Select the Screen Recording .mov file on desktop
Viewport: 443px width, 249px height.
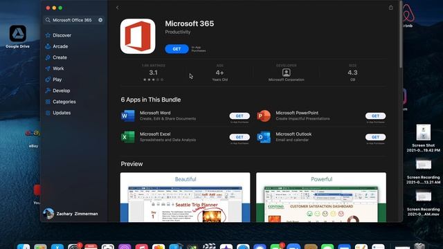point(423,196)
